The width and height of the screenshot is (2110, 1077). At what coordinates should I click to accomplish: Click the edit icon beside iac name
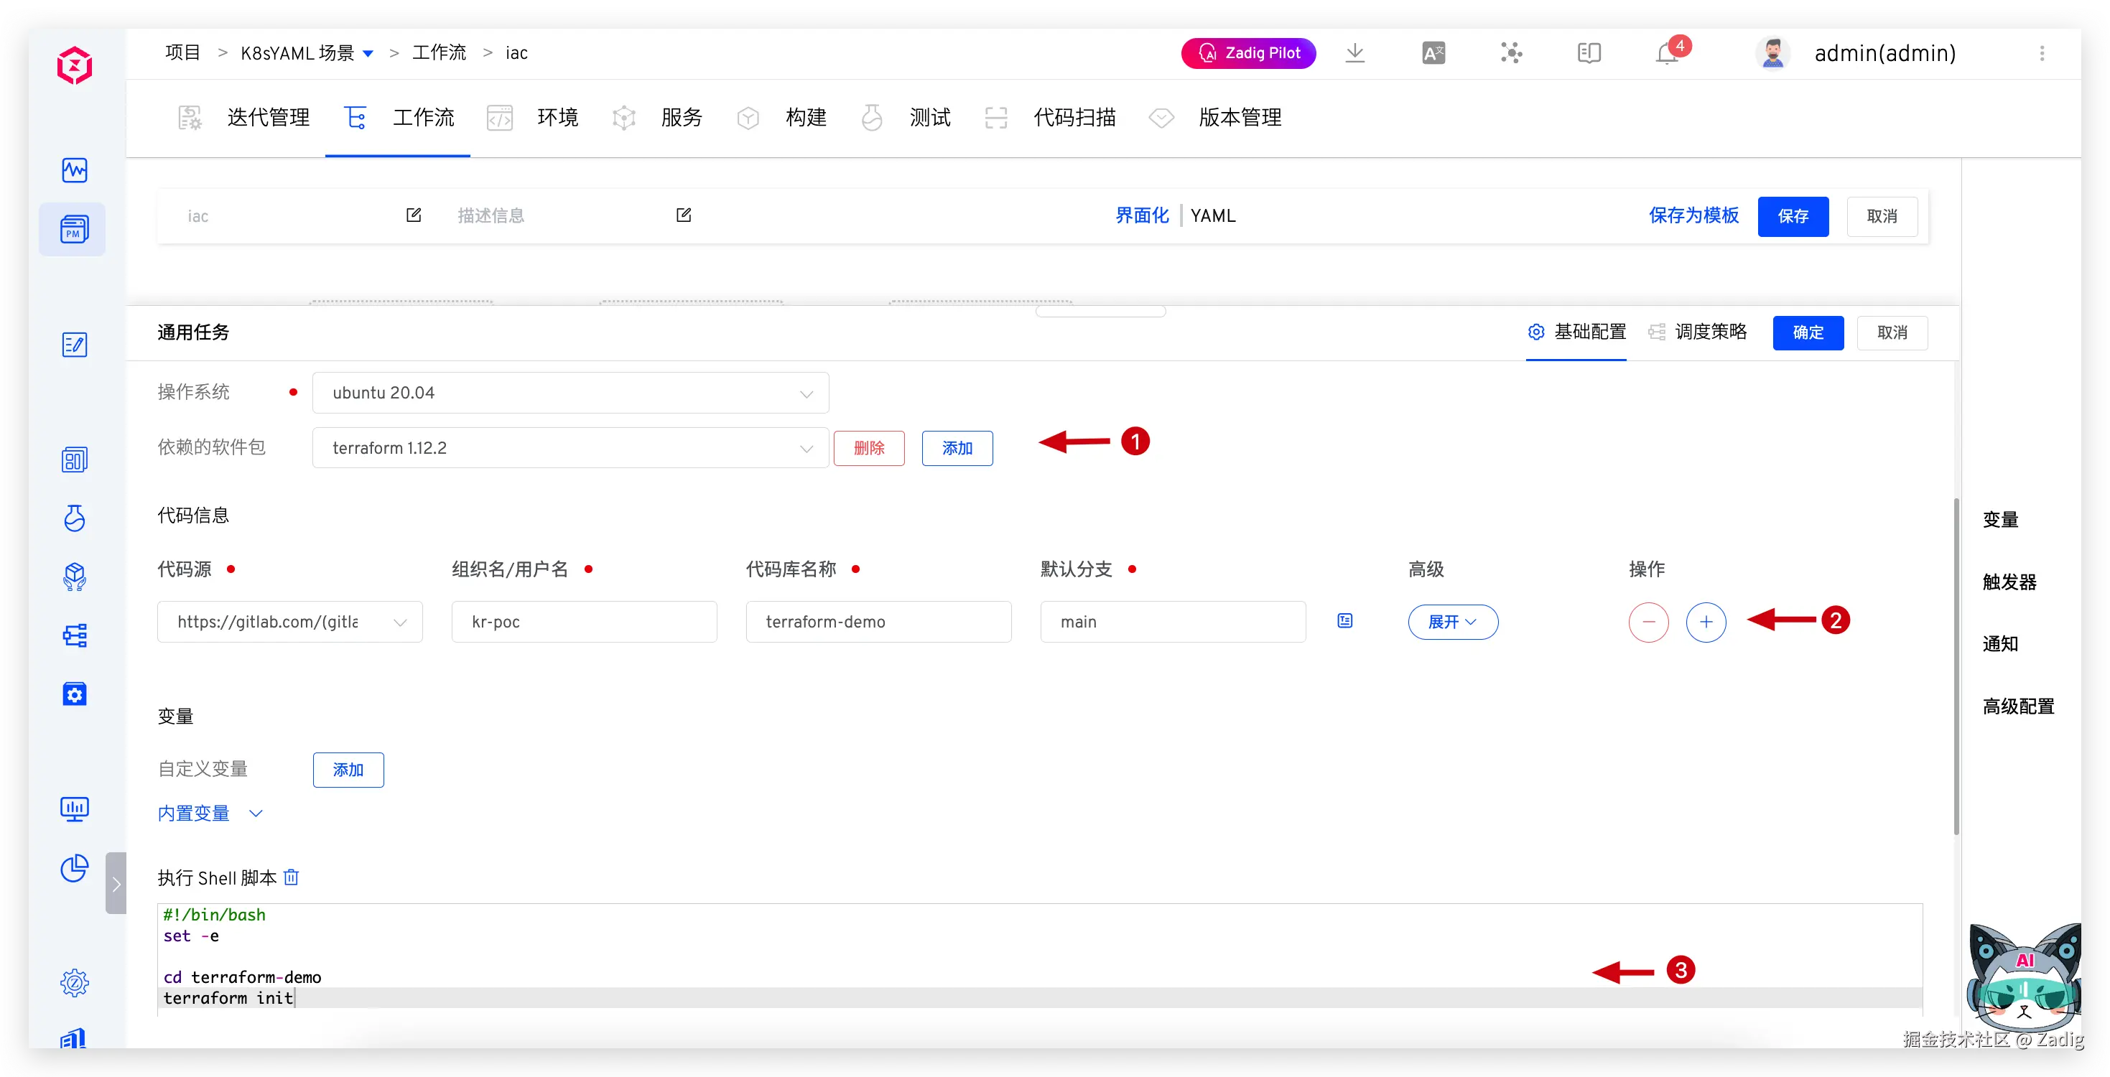pos(414,215)
